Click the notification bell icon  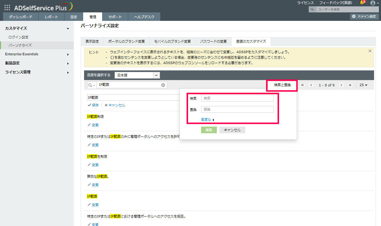click(362, 3)
